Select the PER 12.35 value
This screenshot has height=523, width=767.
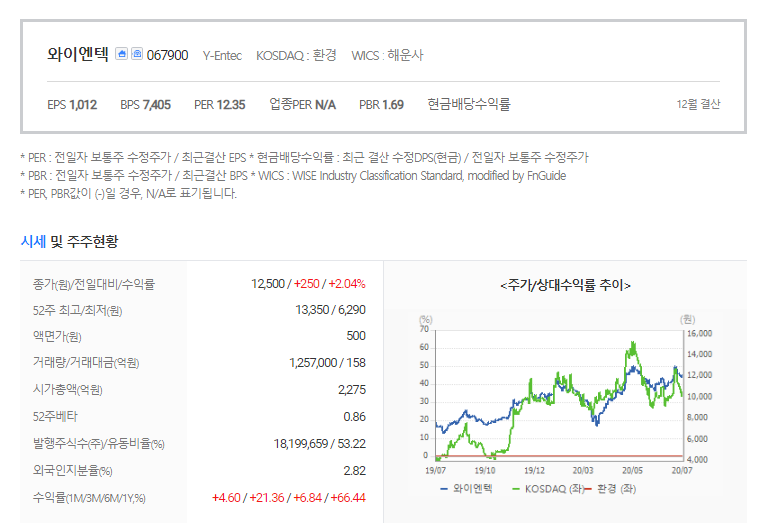point(219,105)
